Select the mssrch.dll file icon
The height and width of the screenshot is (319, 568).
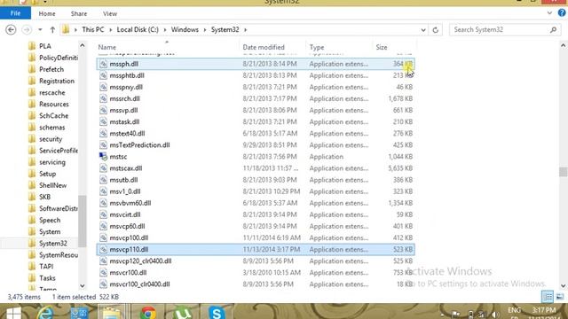tap(103, 98)
